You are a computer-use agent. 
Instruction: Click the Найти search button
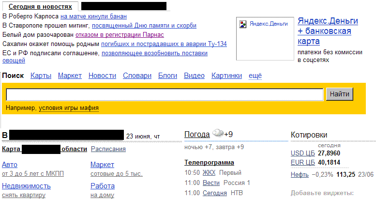click(340, 94)
